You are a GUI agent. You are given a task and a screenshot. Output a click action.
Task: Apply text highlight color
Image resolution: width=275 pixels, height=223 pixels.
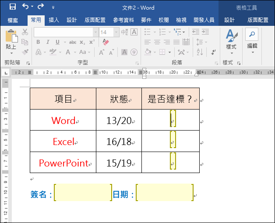[53, 52]
